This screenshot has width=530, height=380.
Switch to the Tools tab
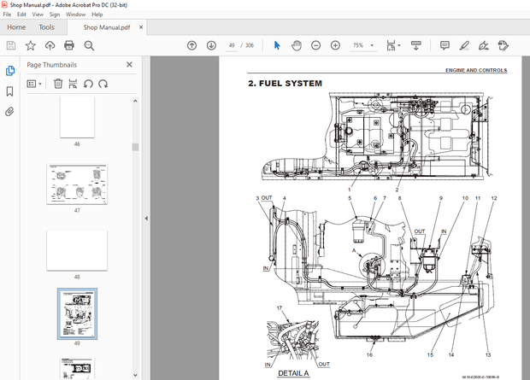[47, 27]
